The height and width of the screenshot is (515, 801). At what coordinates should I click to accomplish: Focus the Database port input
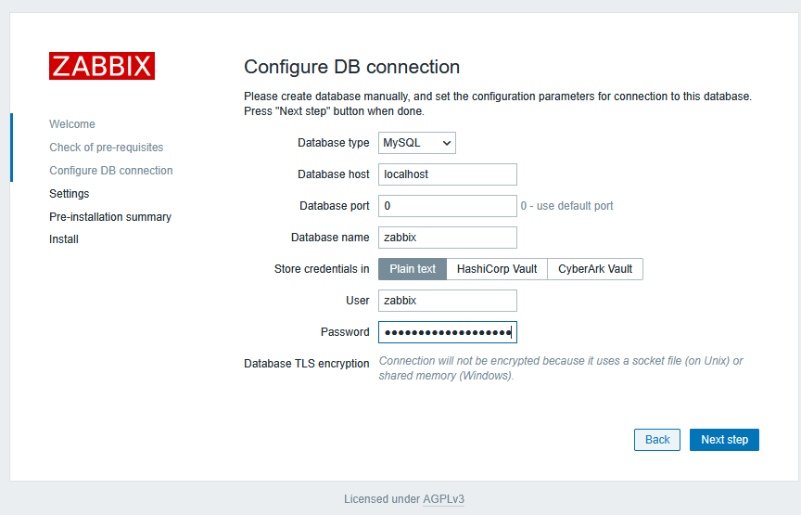(x=448, y=206)
